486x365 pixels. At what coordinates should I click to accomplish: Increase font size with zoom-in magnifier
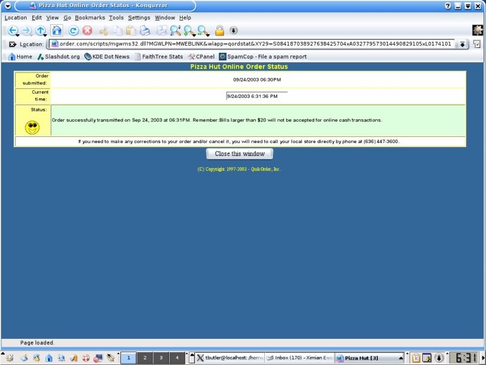(188, 30)
